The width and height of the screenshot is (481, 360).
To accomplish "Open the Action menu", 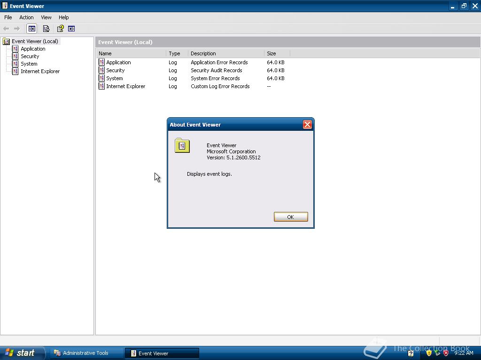I will click(26, 17).
